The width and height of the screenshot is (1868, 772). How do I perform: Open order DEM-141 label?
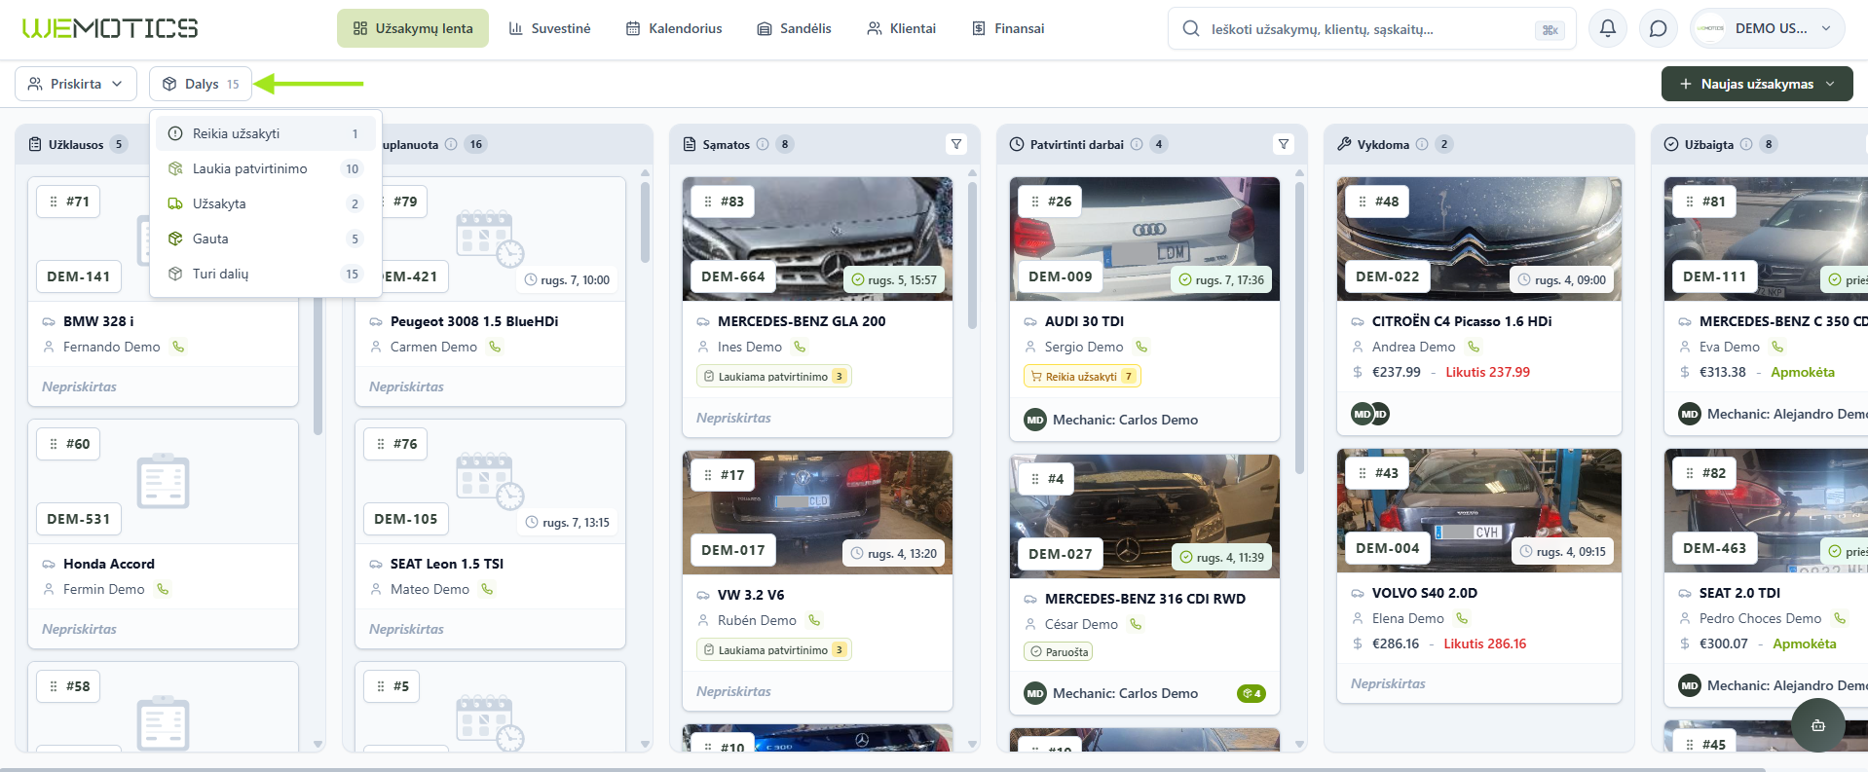pos(79,276)
